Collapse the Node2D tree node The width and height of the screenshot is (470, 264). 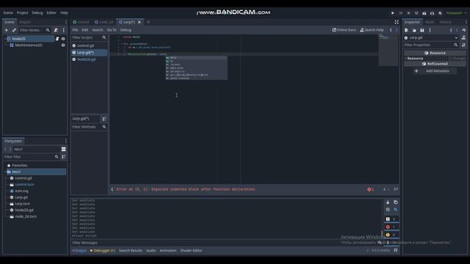click(x=5, y=39)
